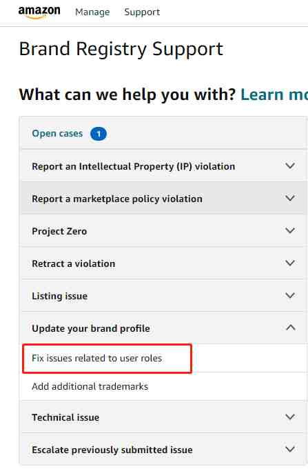
Task: Follow the Learn more link
Action: [x=274, y=94]
